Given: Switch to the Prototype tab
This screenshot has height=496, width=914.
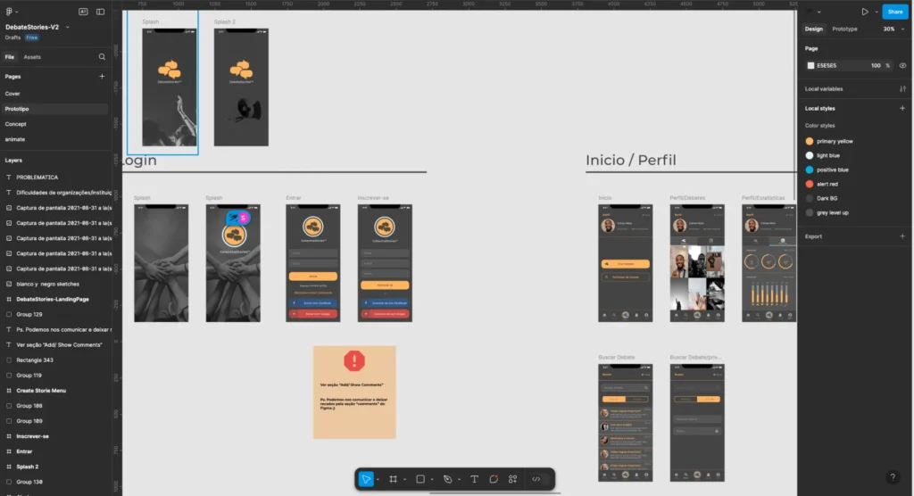Looking at the screenshot, I should (x=844, y=29).
